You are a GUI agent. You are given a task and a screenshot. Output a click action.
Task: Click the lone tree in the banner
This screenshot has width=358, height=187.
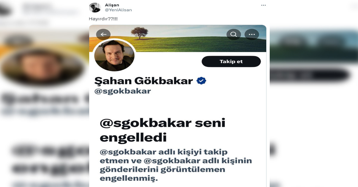(x=137, y=32)
